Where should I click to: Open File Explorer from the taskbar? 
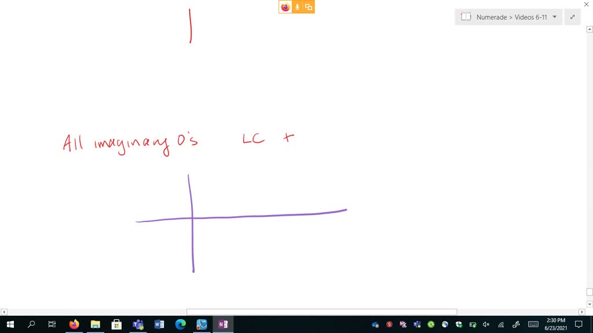(x=95, y=325)
